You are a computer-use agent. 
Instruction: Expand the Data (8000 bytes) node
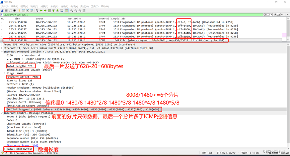coord(5,149)
